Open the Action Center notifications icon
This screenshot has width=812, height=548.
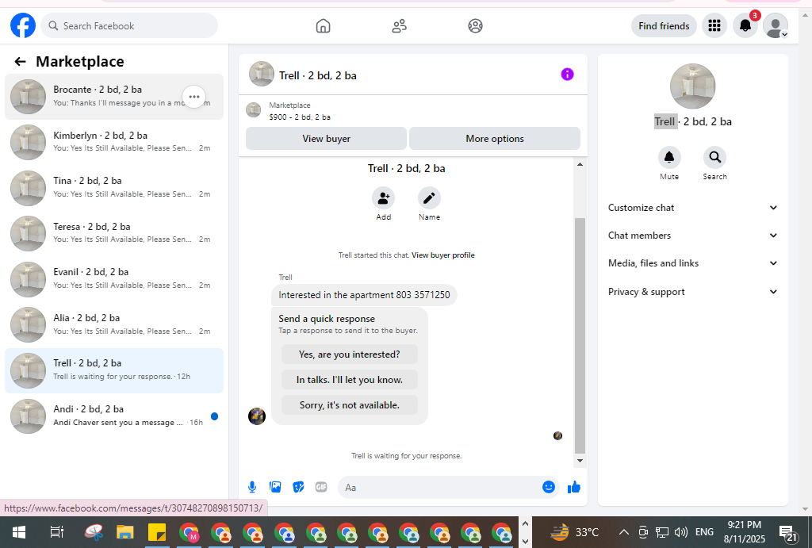coord(788,532)
